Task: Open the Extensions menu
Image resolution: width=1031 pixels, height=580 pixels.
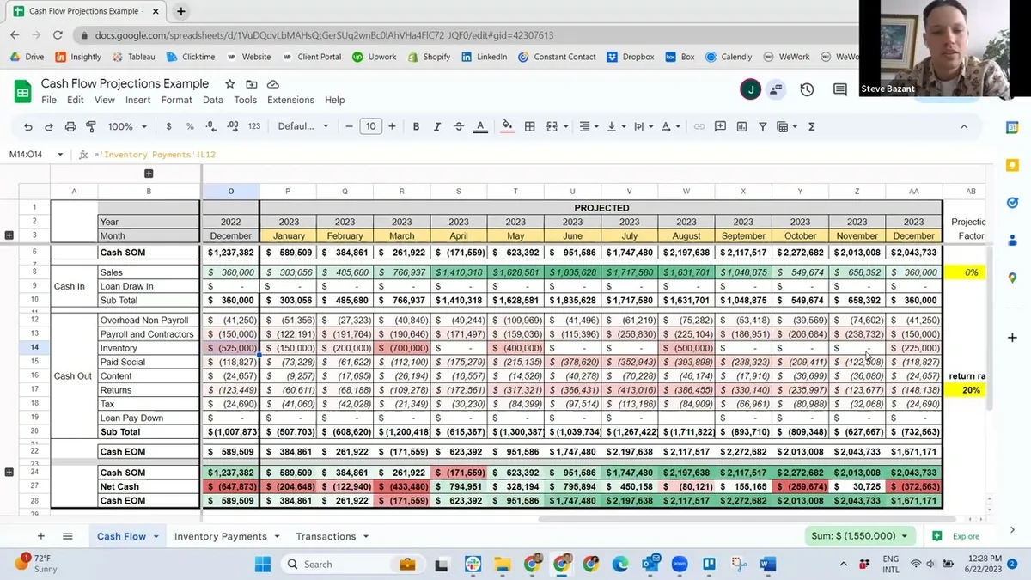Action: pos(290,100)
